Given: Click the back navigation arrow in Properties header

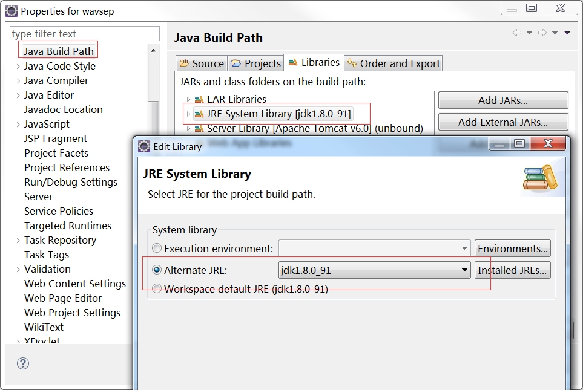Looking at the screenshot, I should coord(517,33).
